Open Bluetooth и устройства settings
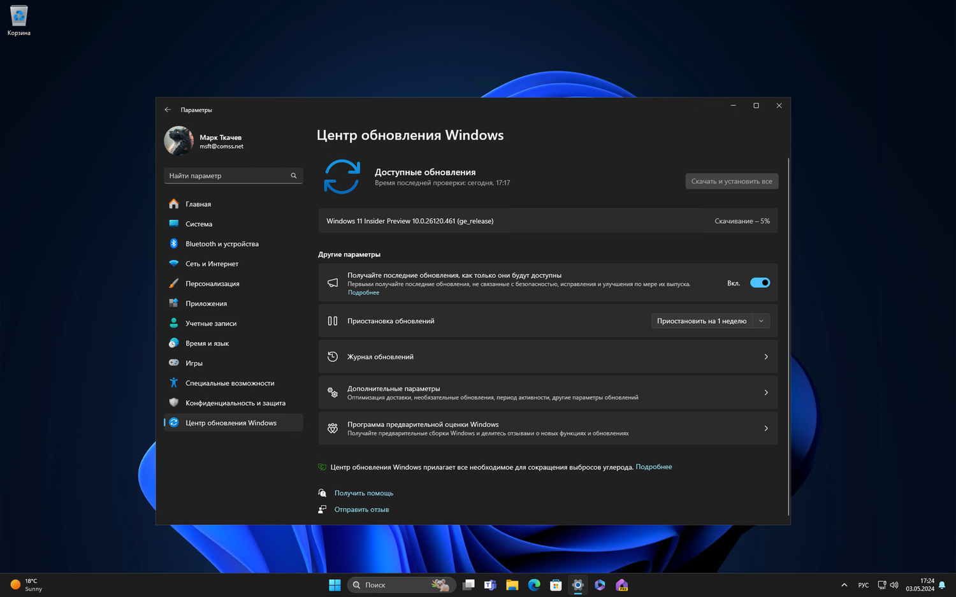This screenshot has height=597, width=956. coord(233,243)
